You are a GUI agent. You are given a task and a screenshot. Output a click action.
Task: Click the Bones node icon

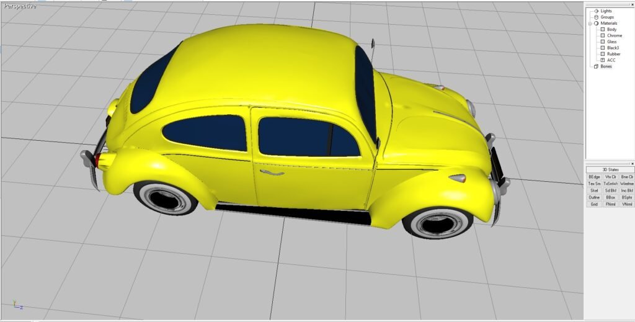click(x=596, y=66)
